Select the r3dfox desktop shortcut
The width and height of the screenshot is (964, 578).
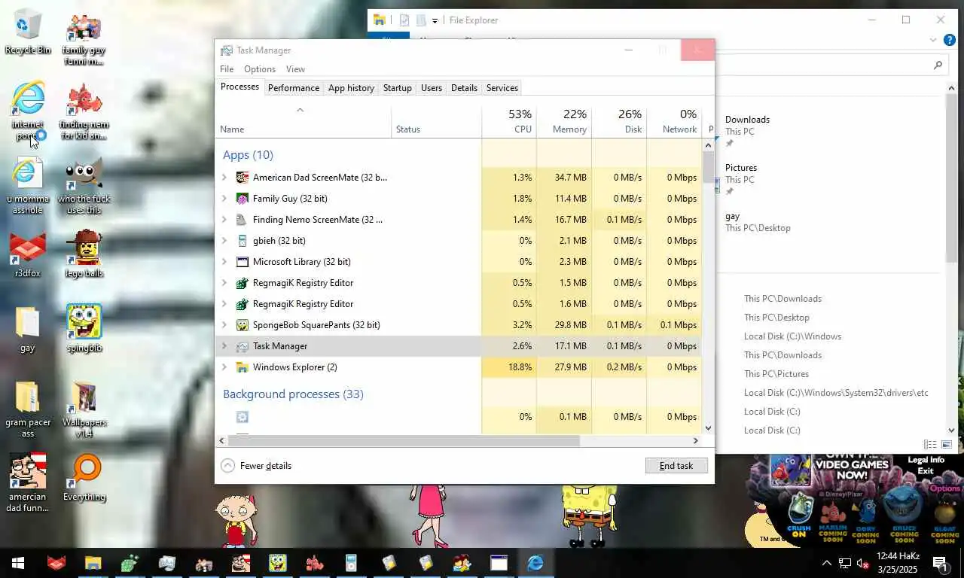click(28, 254)
